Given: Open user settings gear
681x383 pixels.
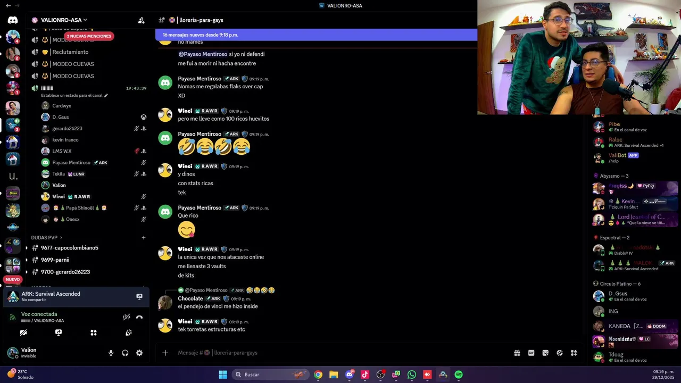Looking at the screenshot, I should pyautogui.click(x=139, y=353).
